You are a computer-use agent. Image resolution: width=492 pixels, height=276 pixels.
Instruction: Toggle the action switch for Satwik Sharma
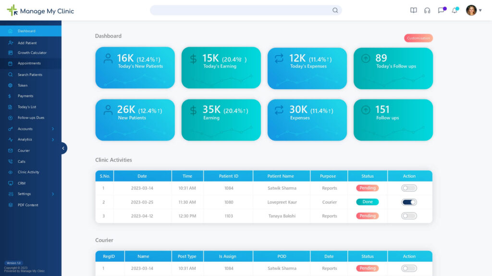[409, 188]
